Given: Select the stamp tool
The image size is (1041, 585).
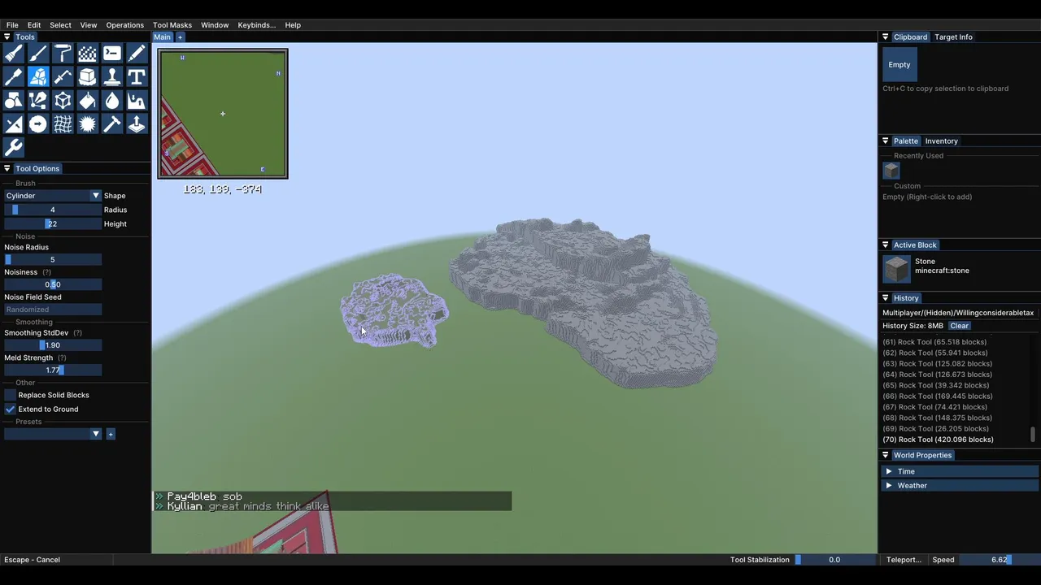Looking at the screenshot, I should 112,77.
